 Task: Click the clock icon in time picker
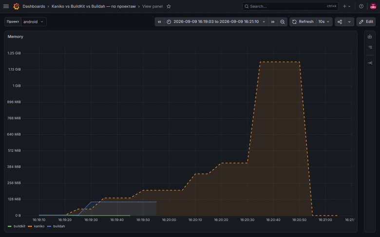pyautogui.click(x=169, y=22)
